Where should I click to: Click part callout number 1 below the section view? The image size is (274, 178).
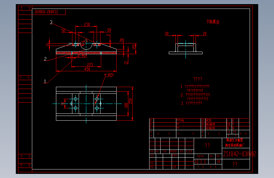pyautogui.click(x=45, y=81)
